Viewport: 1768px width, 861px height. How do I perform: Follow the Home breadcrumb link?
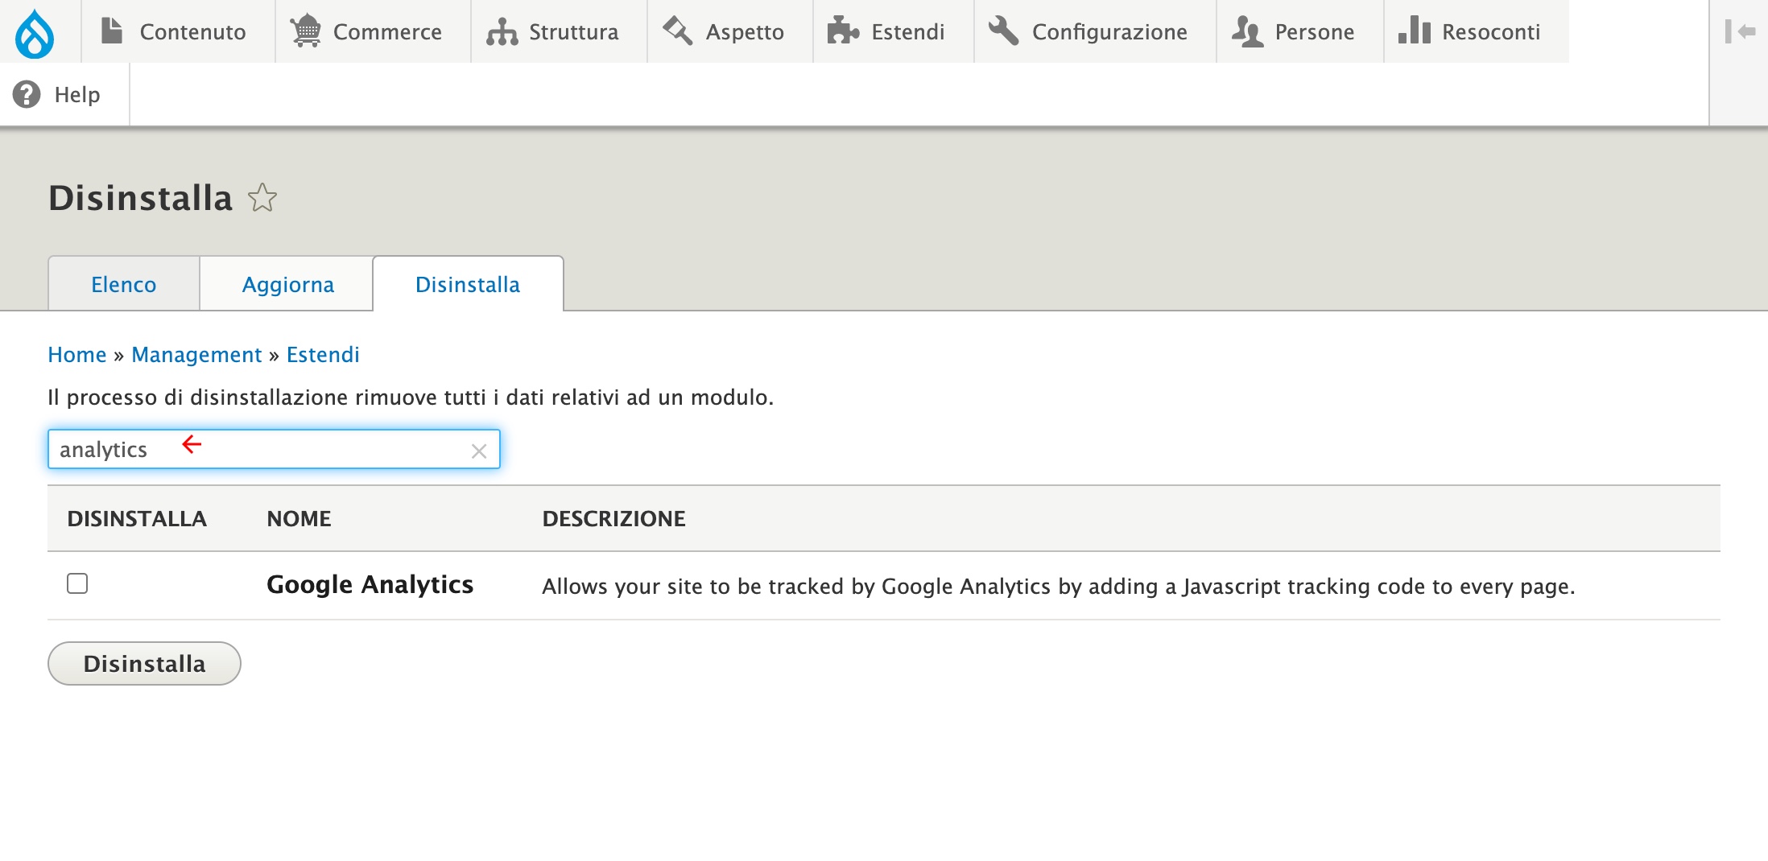click(77, 355)
